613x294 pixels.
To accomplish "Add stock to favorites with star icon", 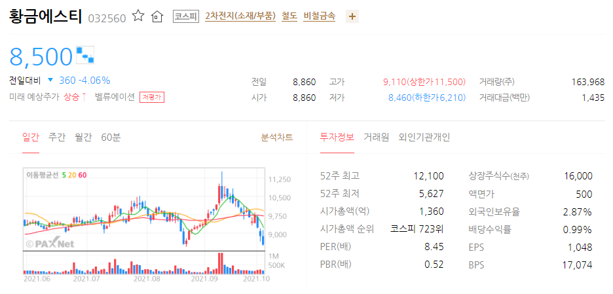I will click(138, 16).
